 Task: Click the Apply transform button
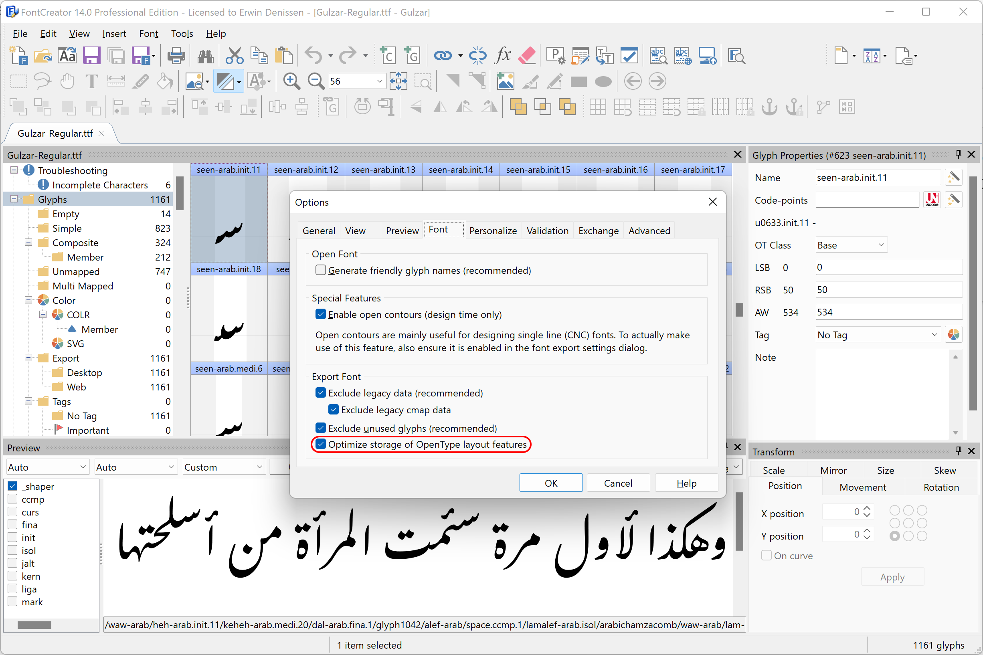click(892, 577)
